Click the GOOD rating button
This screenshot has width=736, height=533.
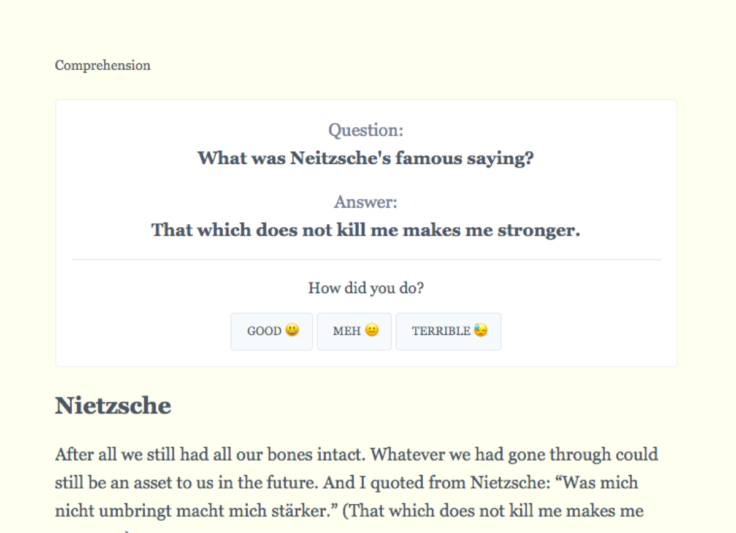272,331
